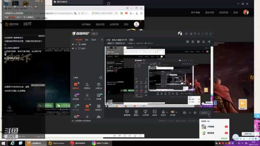
Task: Bookmark page with star icon in browser
Action: click(x=83, y=13)
